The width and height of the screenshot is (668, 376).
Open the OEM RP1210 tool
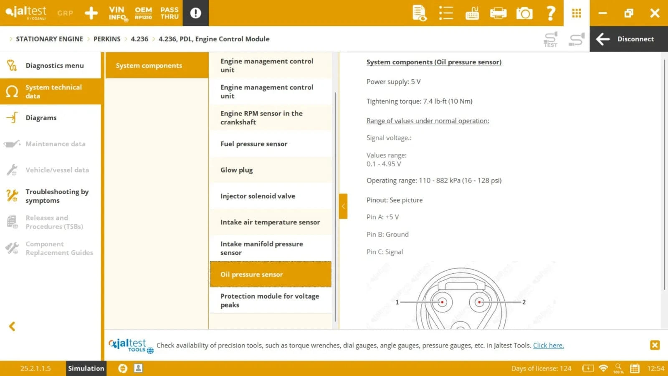point(143,13)
